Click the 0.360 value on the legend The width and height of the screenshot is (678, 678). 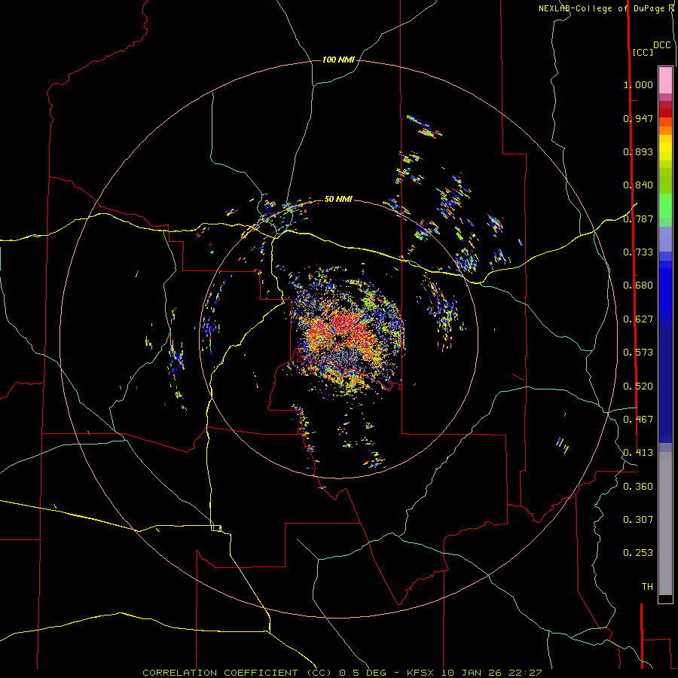[x=638, y=487]
